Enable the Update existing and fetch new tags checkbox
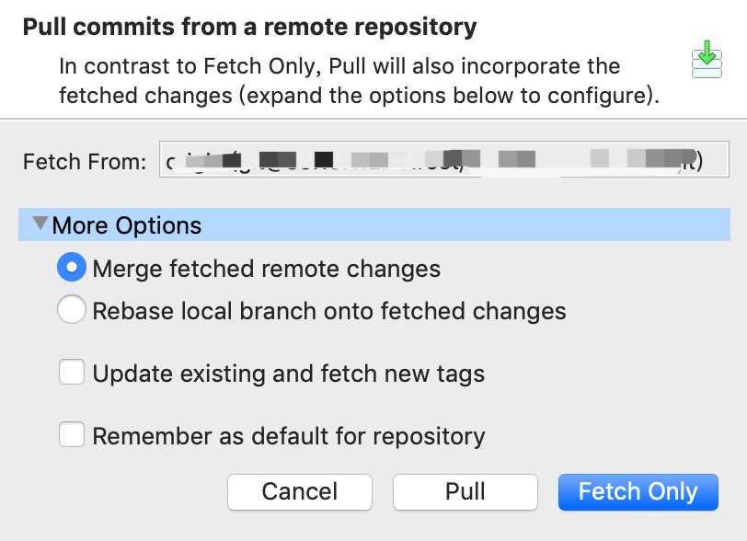Viewport: 747px width, 541px height. (x=72, y=373)
